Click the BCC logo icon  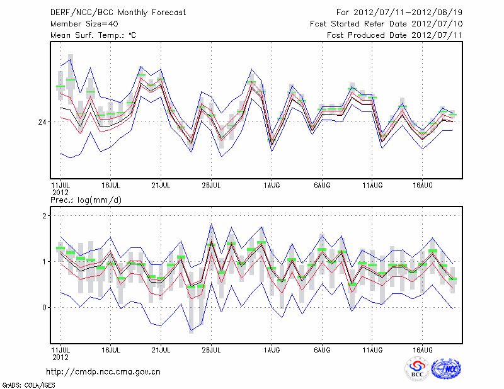click(417, 369)
